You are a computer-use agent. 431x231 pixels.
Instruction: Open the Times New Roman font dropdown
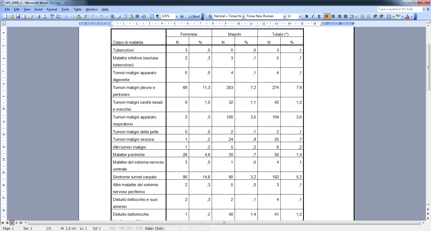click(284, 16)
